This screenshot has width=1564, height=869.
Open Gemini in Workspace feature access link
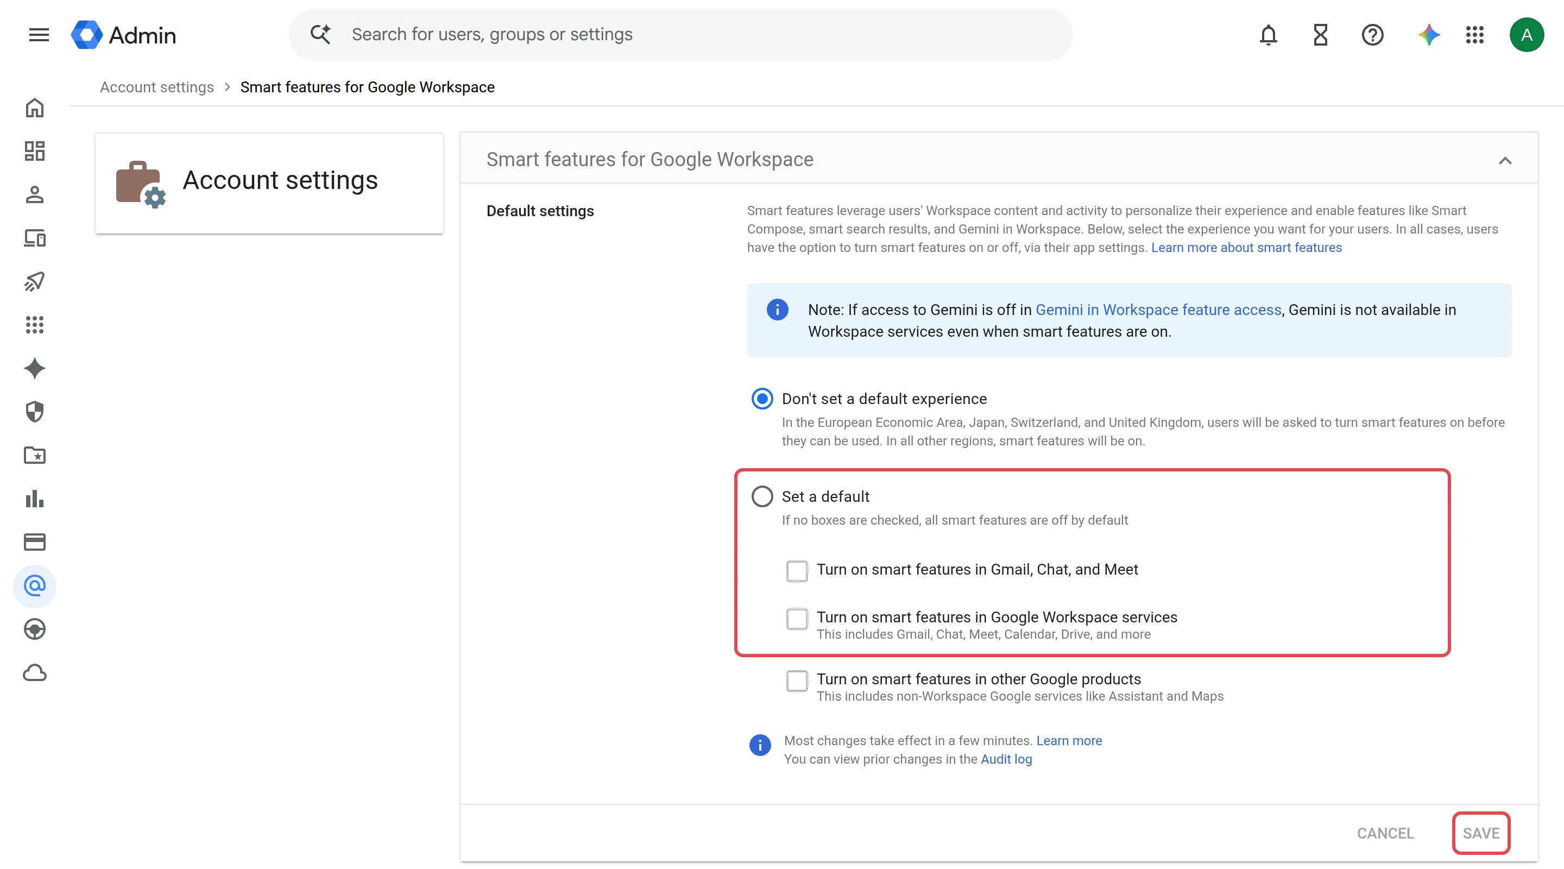[x=1158, y=310]
